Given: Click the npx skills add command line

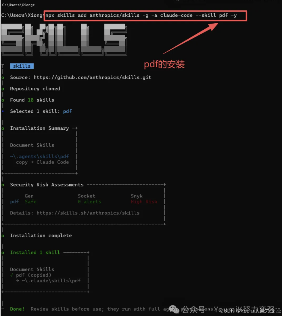Looking at the screenshot, I should pos(141,15).
